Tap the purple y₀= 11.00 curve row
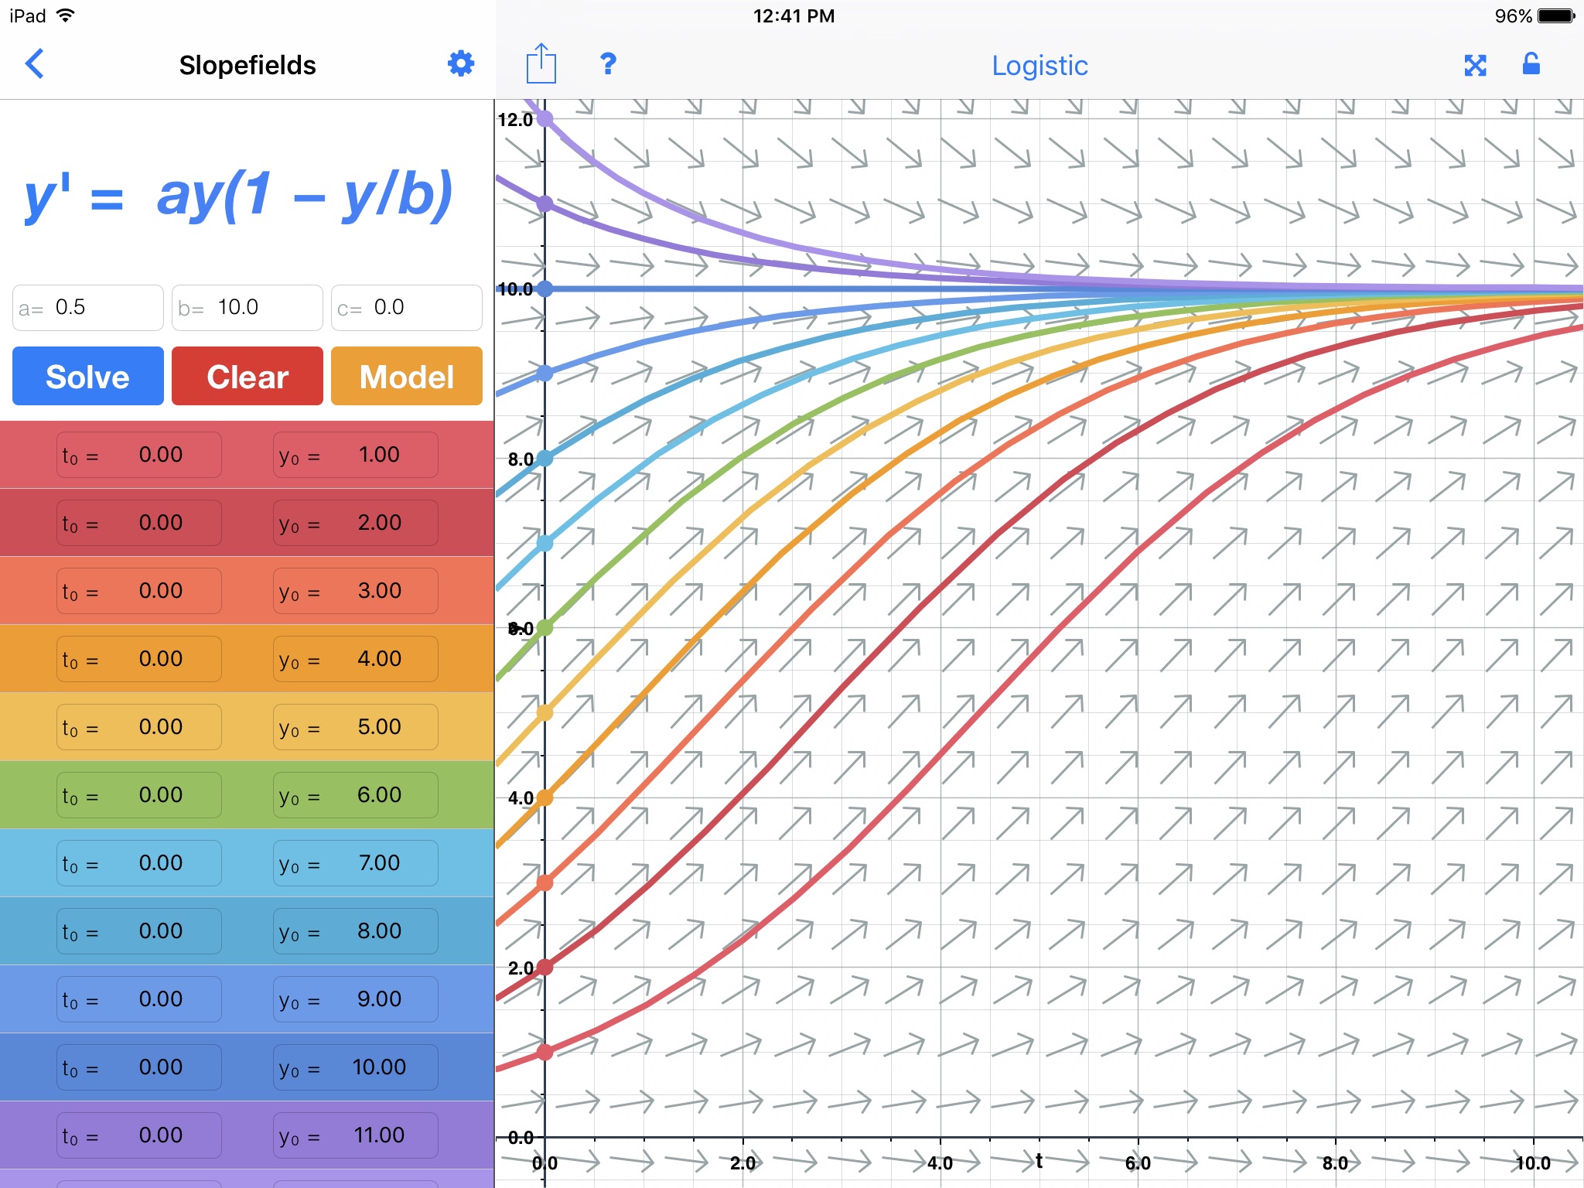This screenshot has width=1584, height=1188. pyautogui.click(x=246, y=1138)
